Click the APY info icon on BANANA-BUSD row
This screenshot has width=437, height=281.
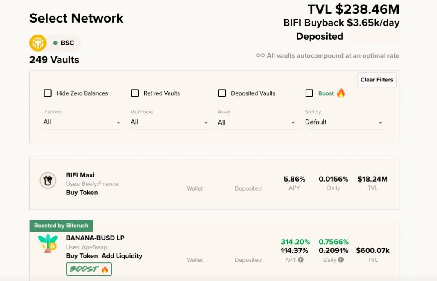pyautogui.click(x=302, y=259)
